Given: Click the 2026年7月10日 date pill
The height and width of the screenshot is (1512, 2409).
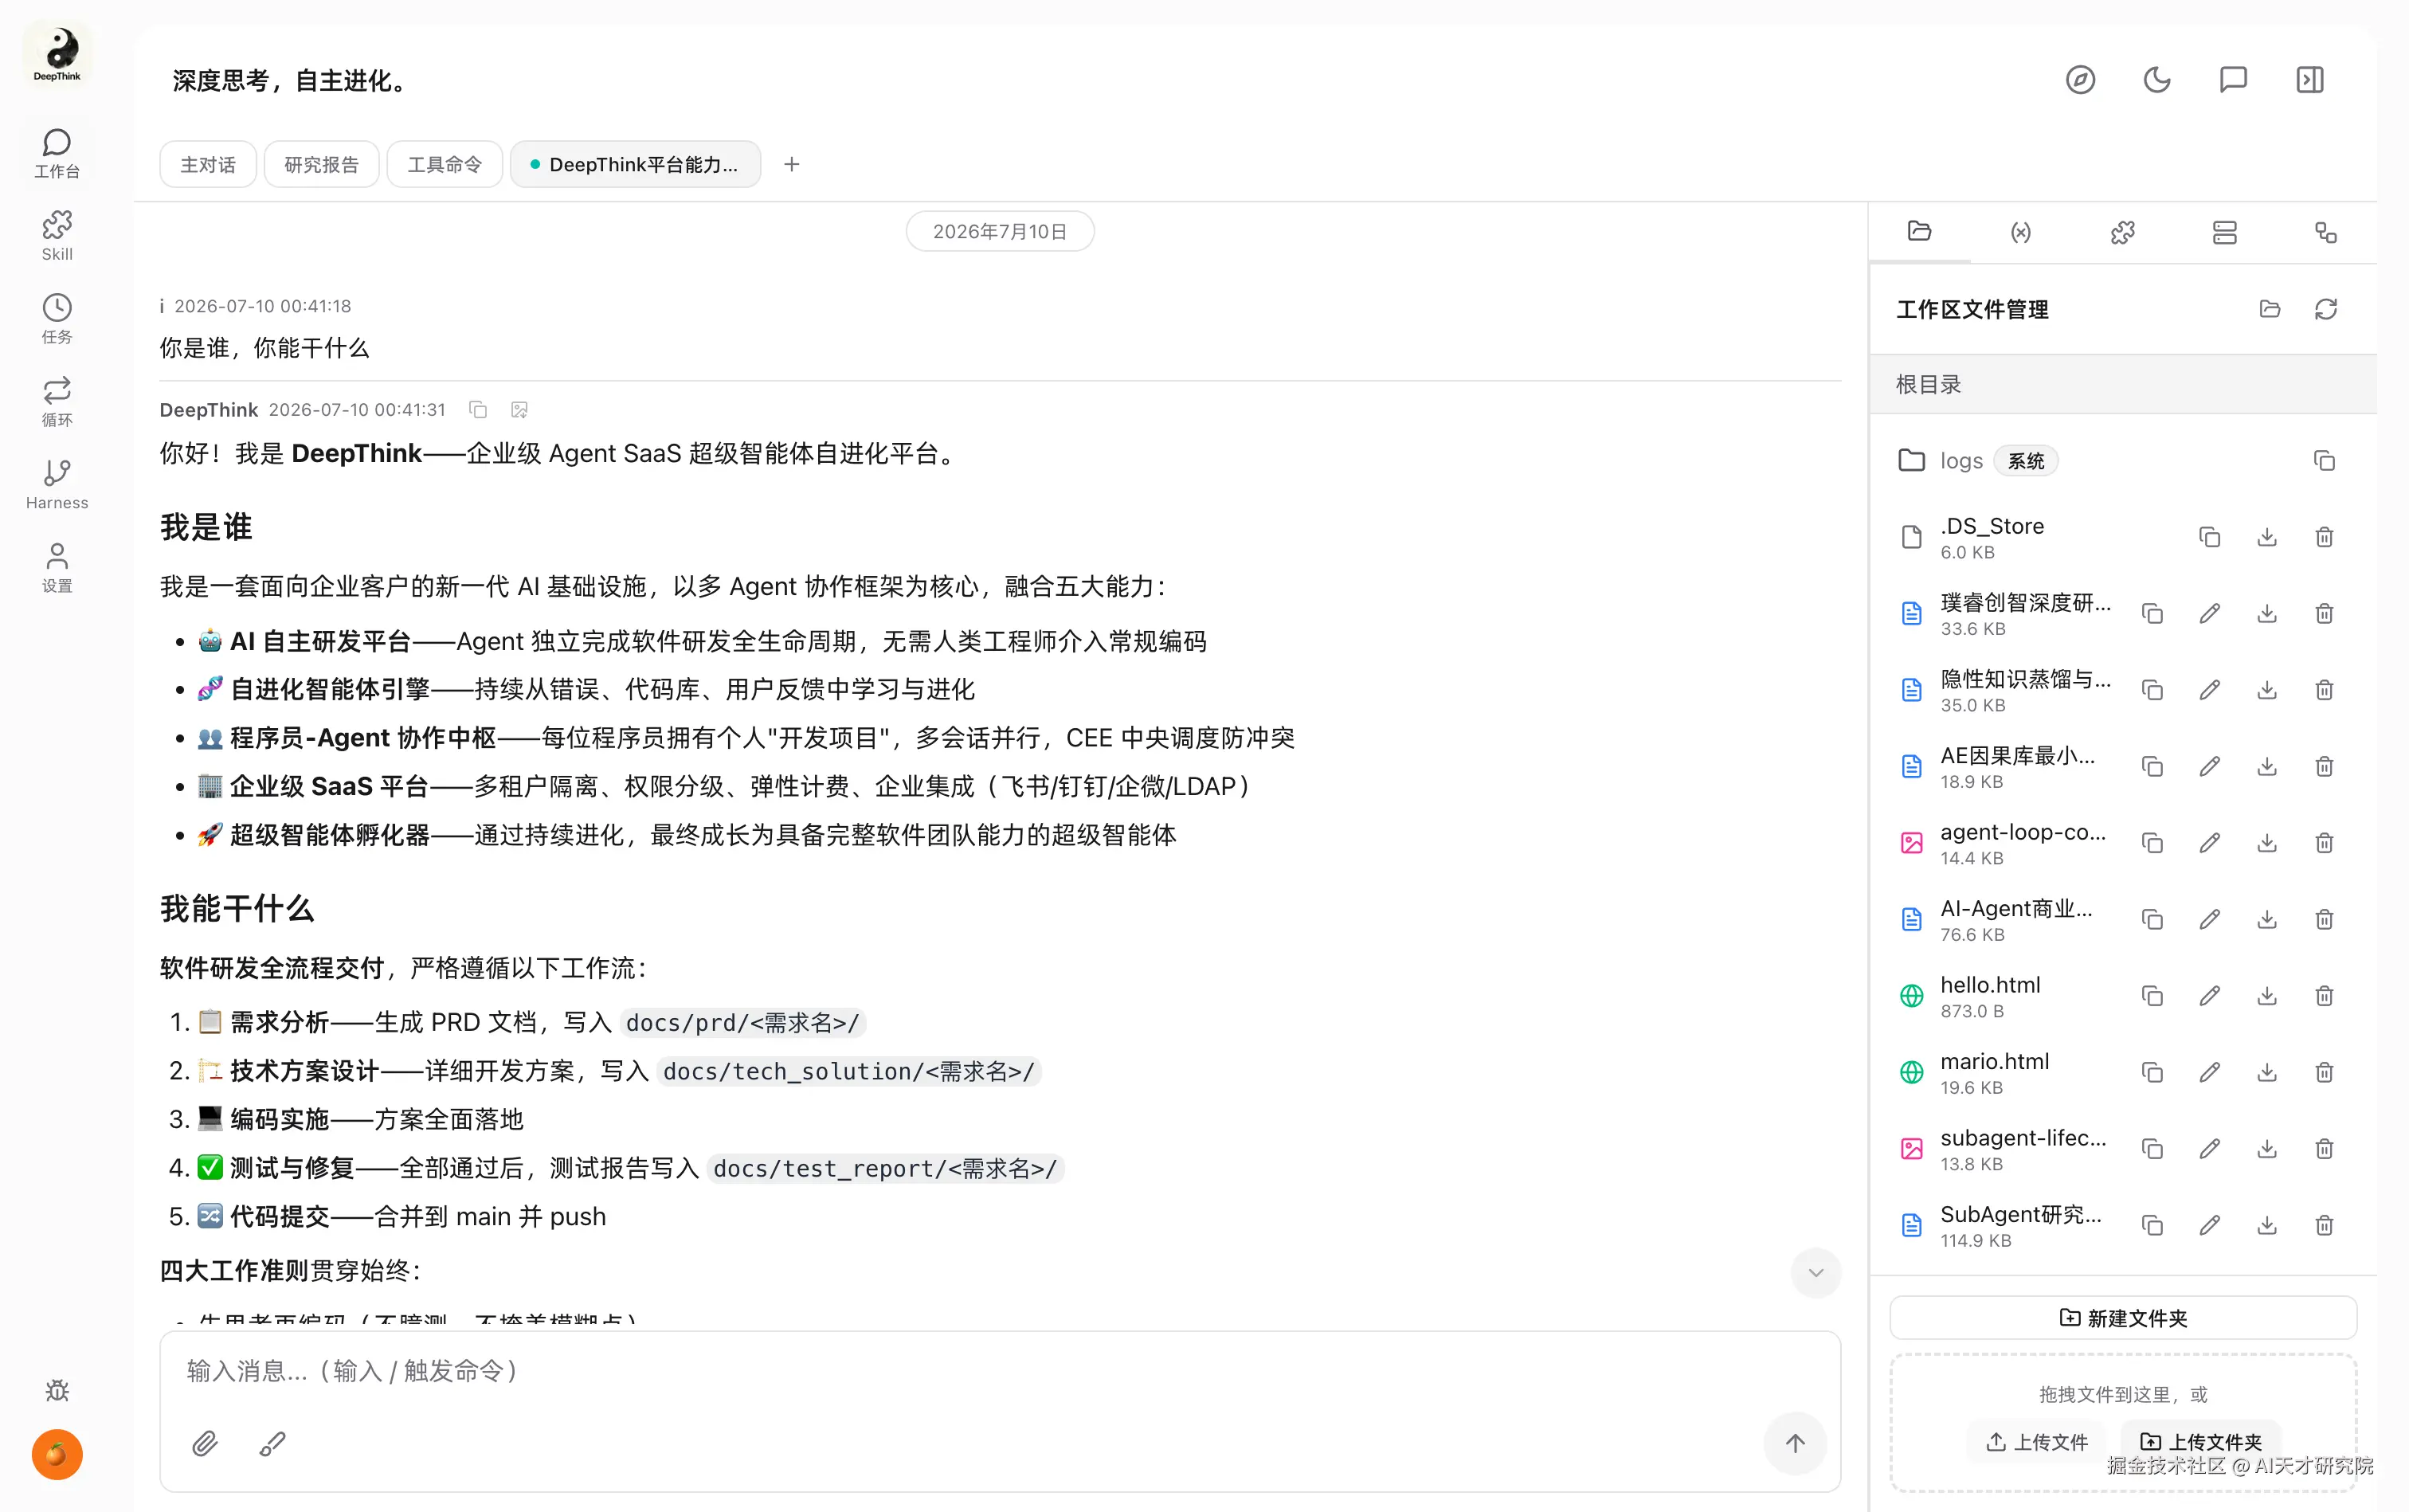Looking at the screenshot, I should point(1000,232).
